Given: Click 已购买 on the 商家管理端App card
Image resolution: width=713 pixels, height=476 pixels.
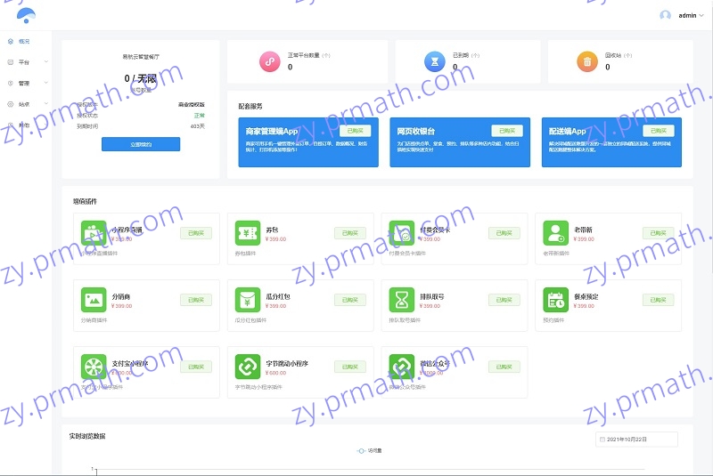Looking at the screenshot, I should [355, 131].
